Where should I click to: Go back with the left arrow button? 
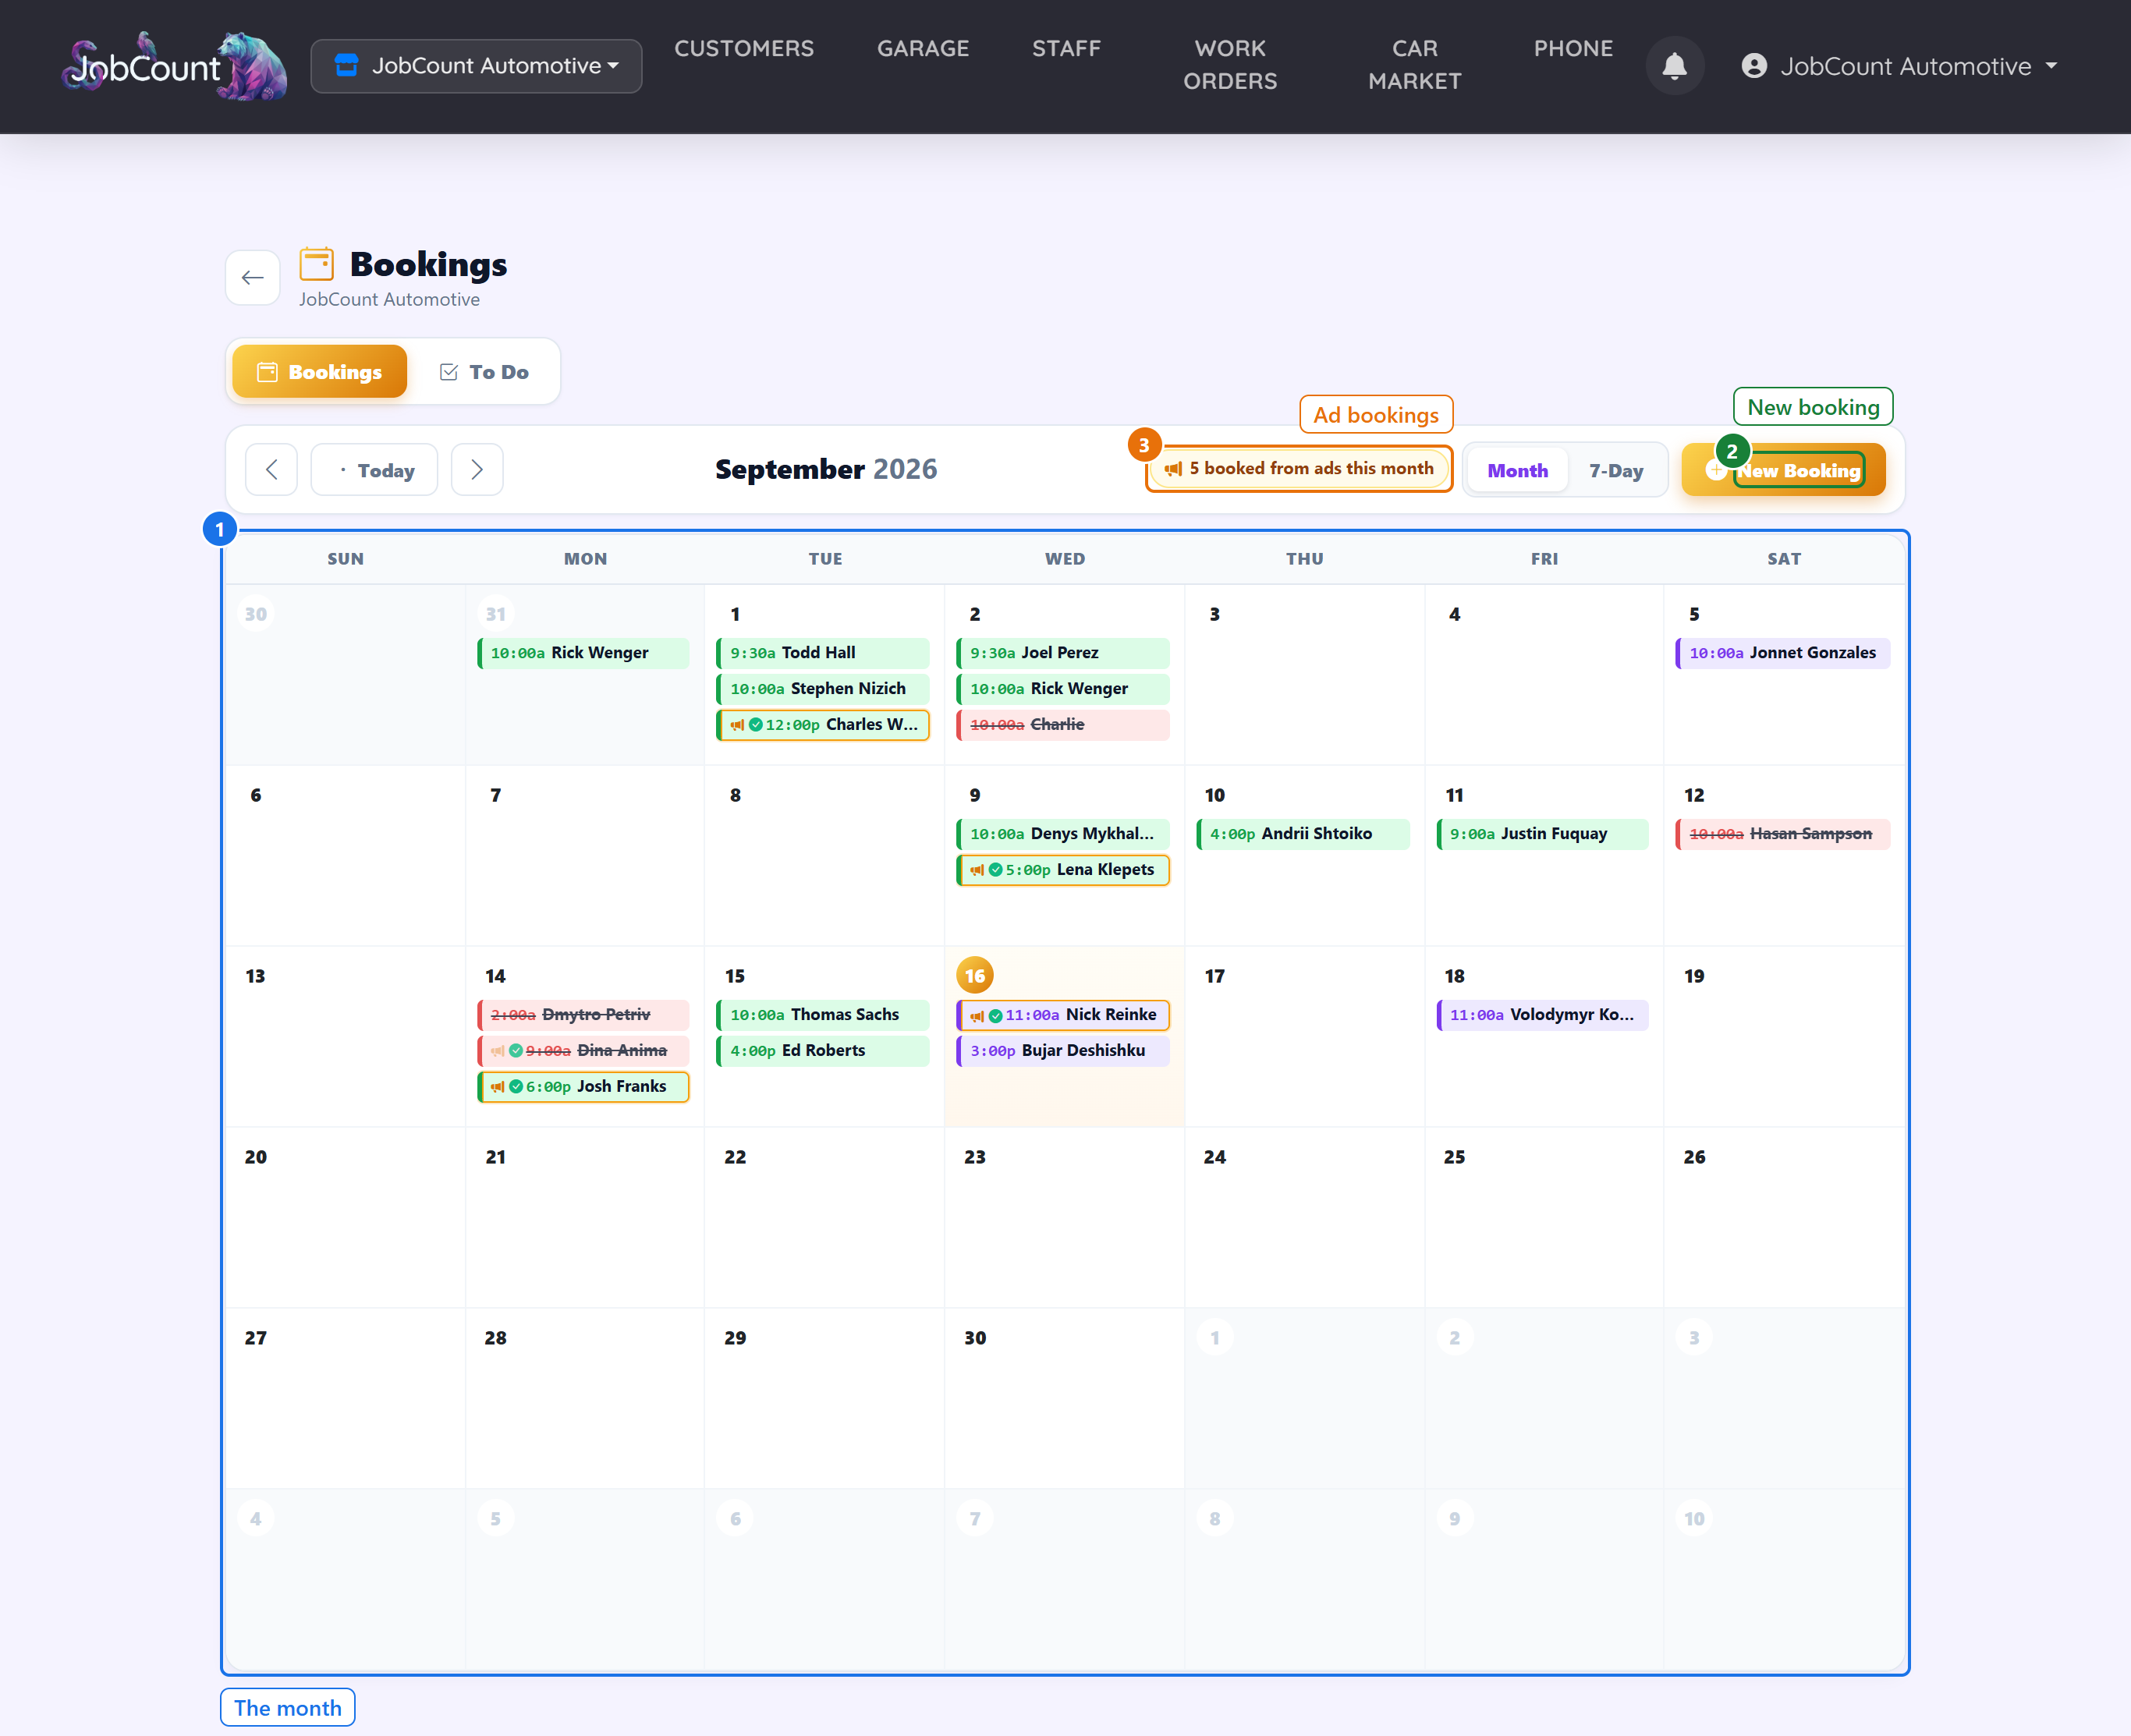pos(252,277)
